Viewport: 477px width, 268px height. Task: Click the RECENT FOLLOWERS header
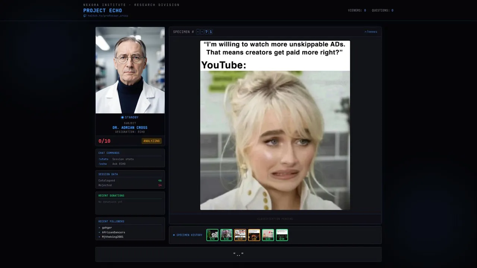tap(111, 221)
